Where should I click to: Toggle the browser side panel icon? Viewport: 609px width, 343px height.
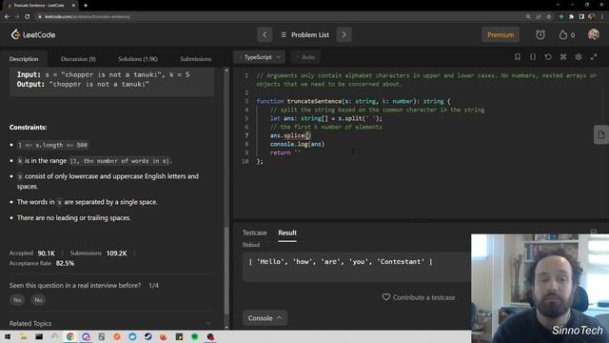[x=581, y=17]
